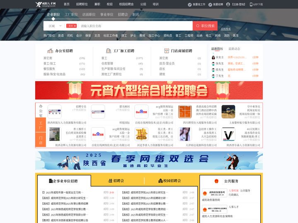
Task: Open the 元宵大型综合性招聘会 banner
Action: [x=149, y=90]
